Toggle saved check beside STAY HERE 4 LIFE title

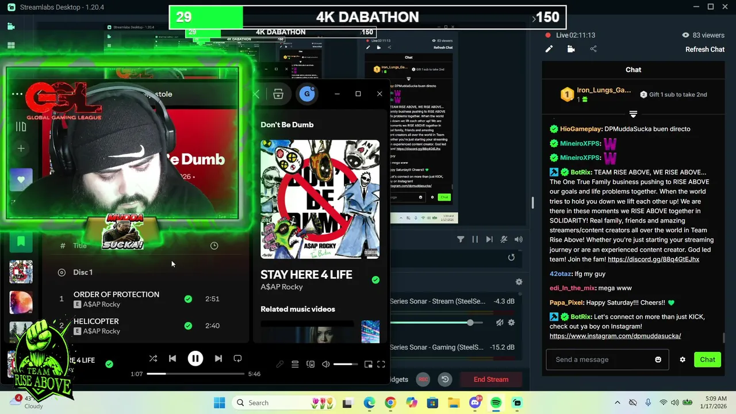click(375, 280)
